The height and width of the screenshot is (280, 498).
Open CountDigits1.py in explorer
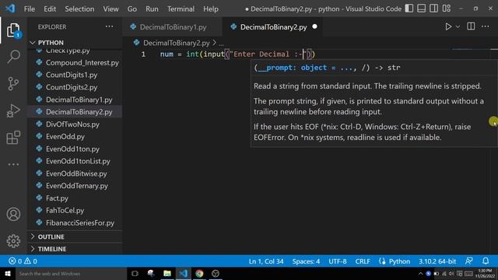[x=72, y=75]
